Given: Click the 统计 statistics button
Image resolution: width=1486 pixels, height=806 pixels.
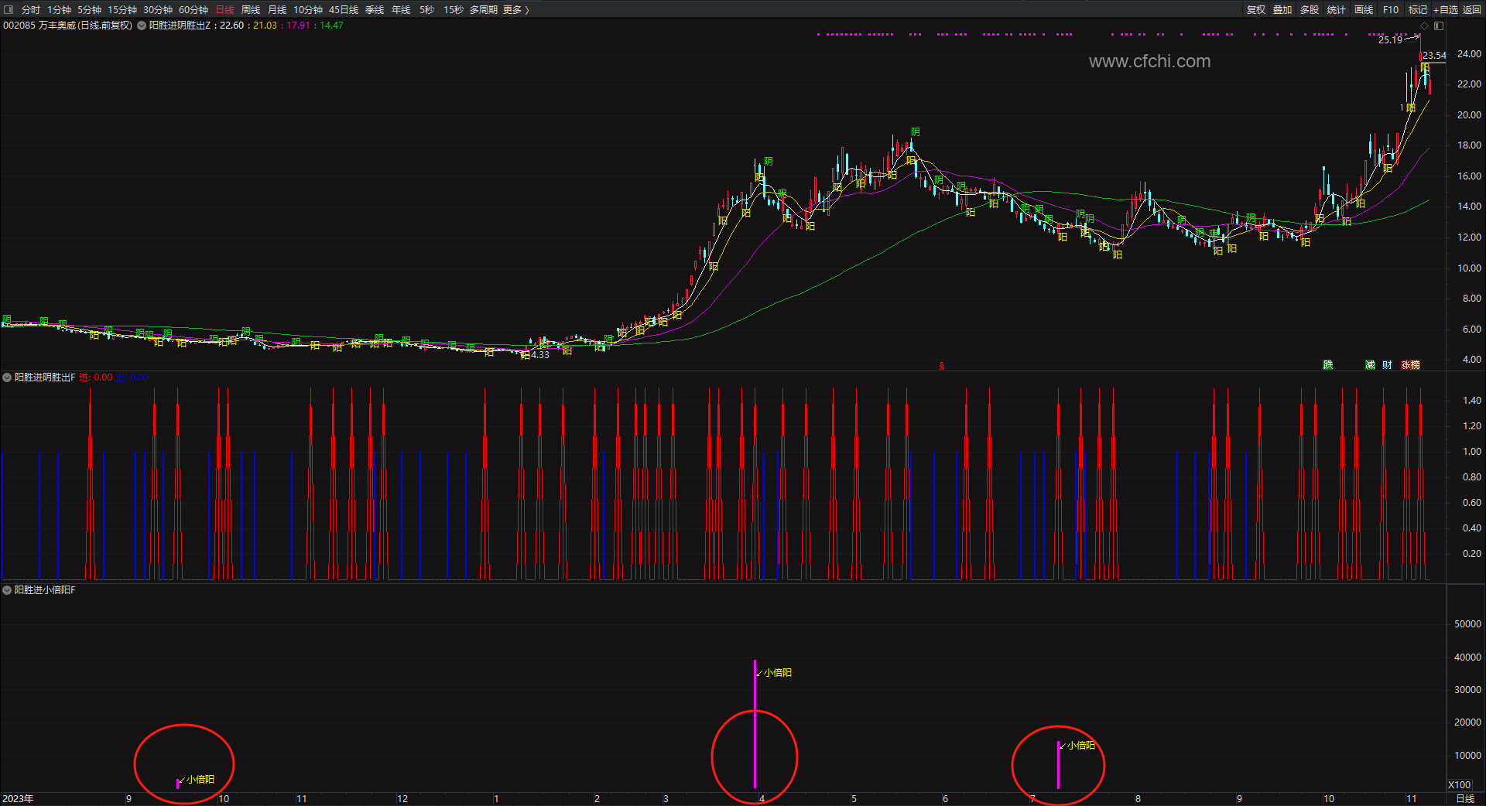Looking at the screenshot, I should pos(1337,9).
